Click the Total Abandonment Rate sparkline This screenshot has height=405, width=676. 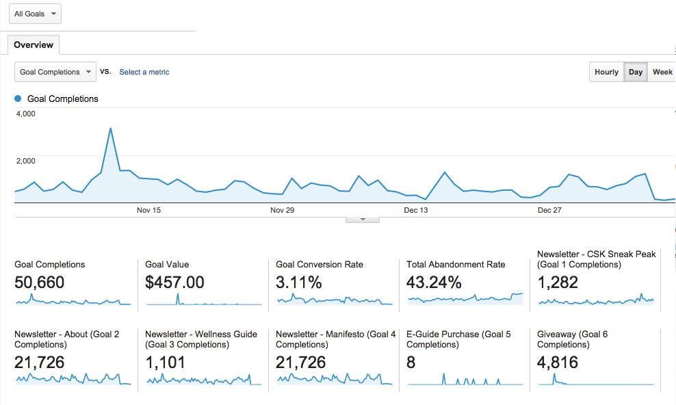(465, 299)
